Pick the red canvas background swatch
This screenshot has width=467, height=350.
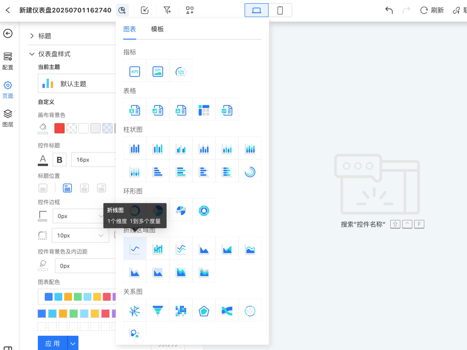tap(59, 128)
